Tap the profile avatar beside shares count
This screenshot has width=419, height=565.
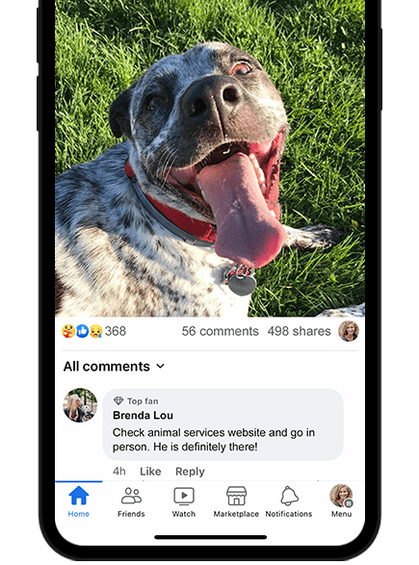[349, 331]
